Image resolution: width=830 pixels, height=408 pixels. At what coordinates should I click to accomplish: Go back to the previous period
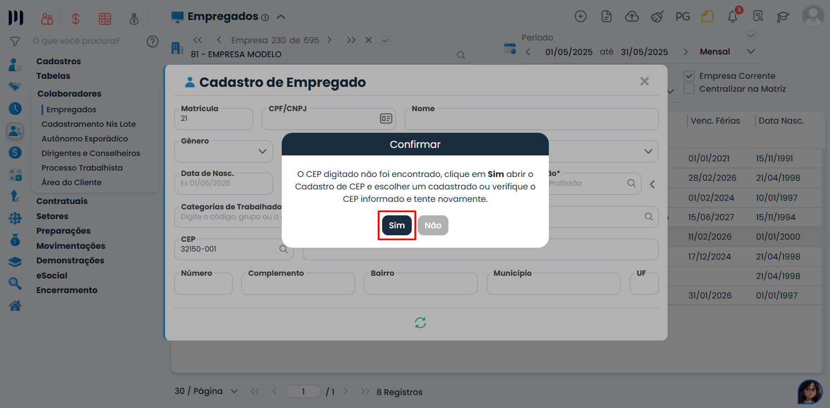pyautogui.click(x=528, y=52)
